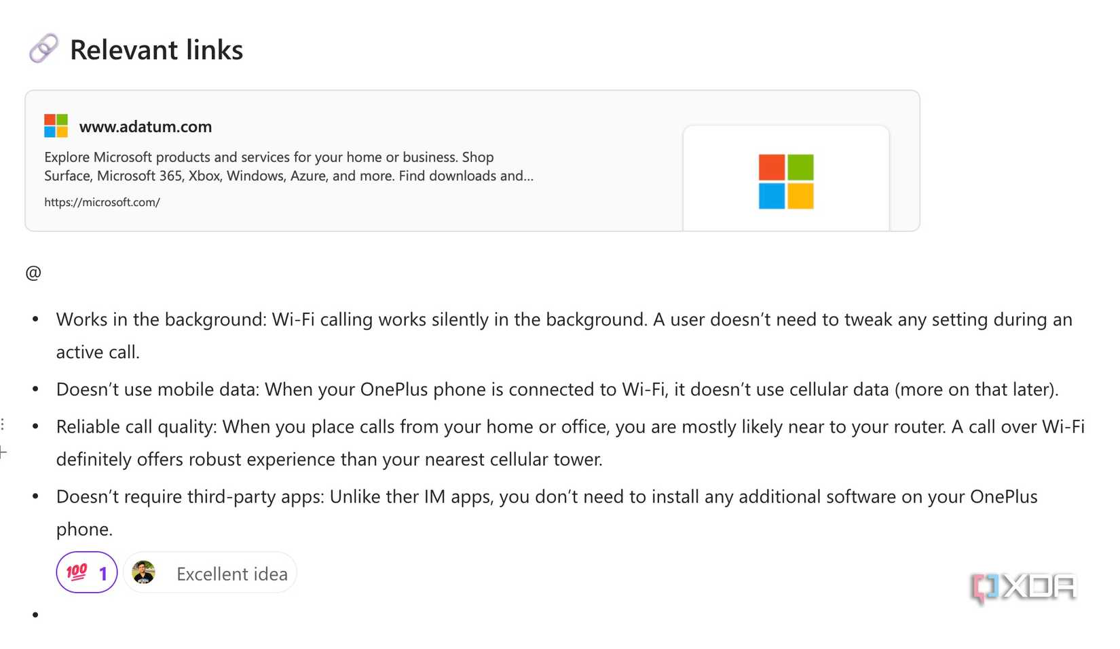The width and height of the screenshot is (1120, 649).
Task: Click the Reliable call quality bullet text
Action: (x=570, y=443)
